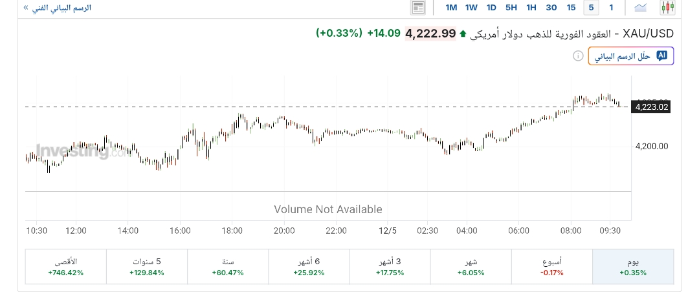The image size is (699, 292).
Task: Click the info icon beside AI analysis button
Action: click(x=578, y=56)
